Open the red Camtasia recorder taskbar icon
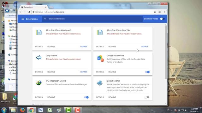The image size is (202, 113). pos(77,110)
